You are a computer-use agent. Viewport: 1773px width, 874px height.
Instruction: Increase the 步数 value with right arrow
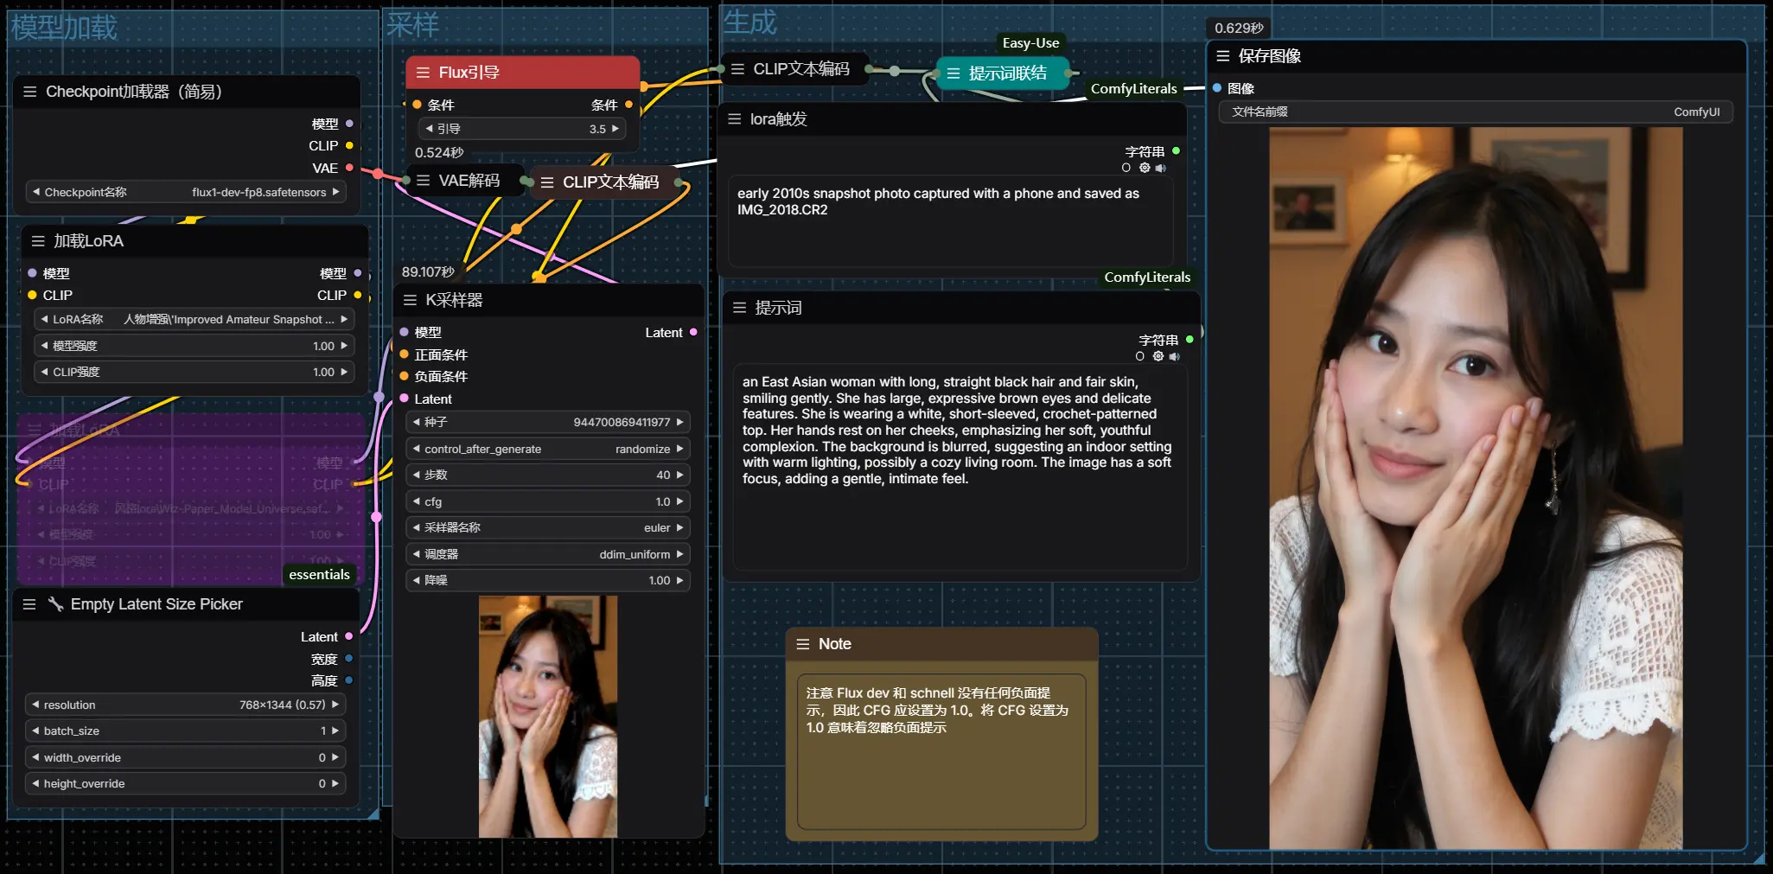(680, 475)
